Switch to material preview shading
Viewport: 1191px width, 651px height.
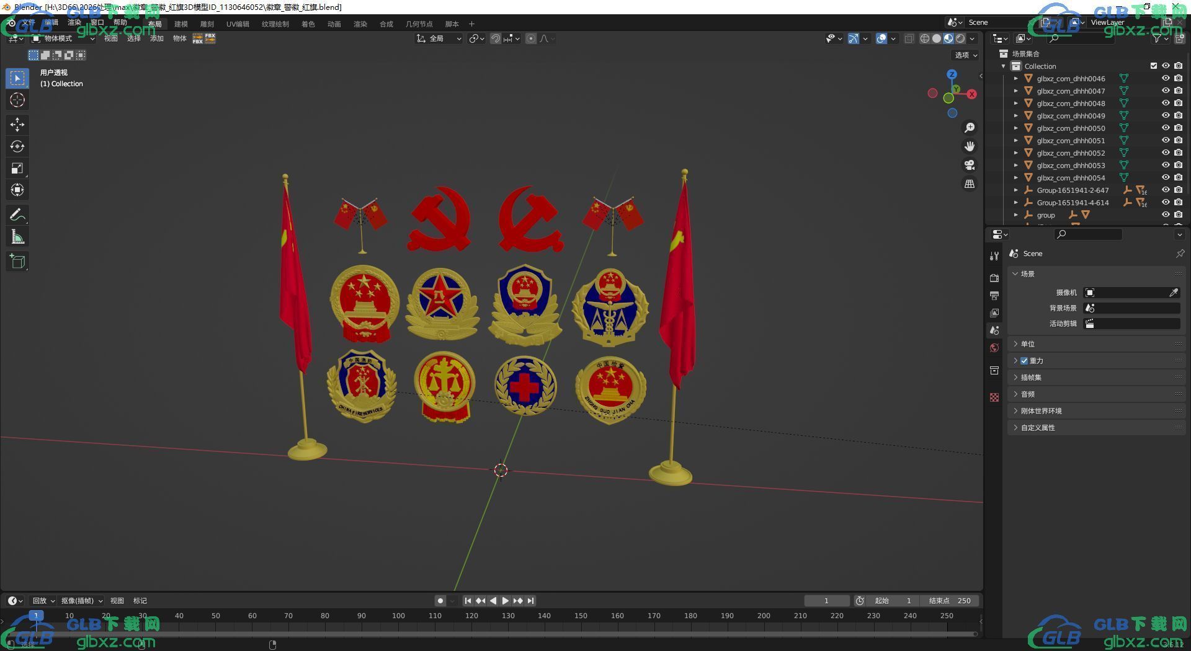click(x=948, y=38)
